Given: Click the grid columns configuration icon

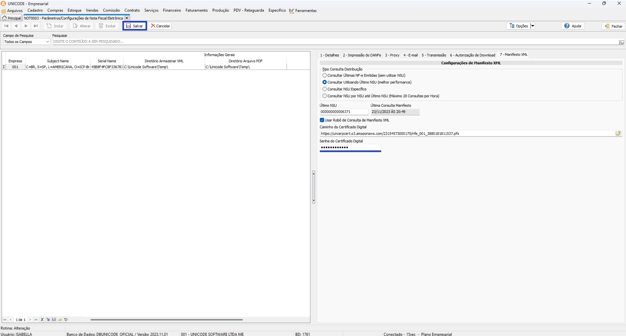Looking at the screenshot, I should [48, 320].
